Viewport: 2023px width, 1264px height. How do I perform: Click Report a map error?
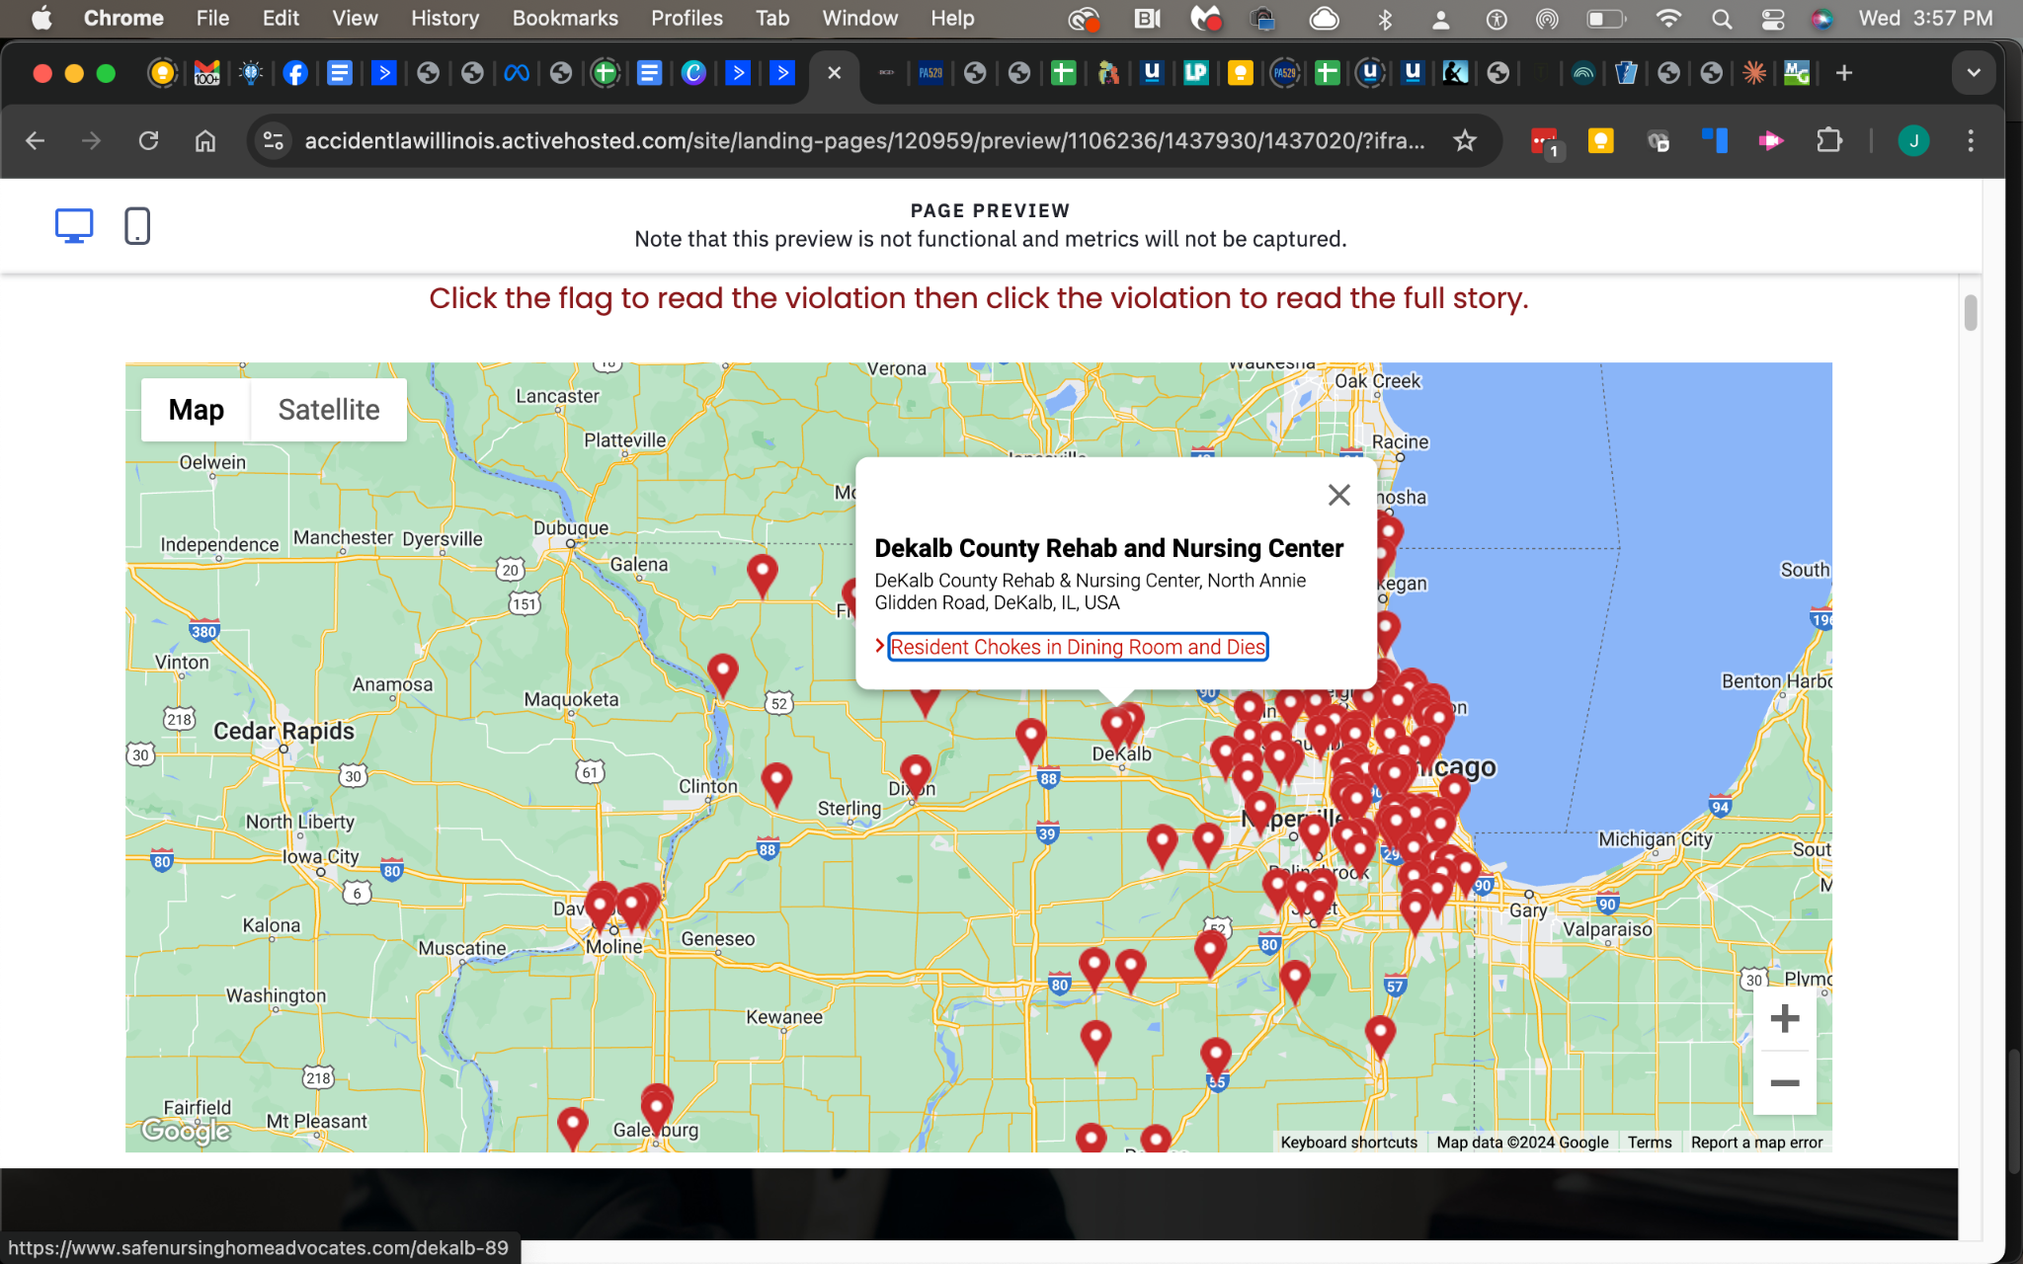pyautogui.click(x=1756, y=1143)
